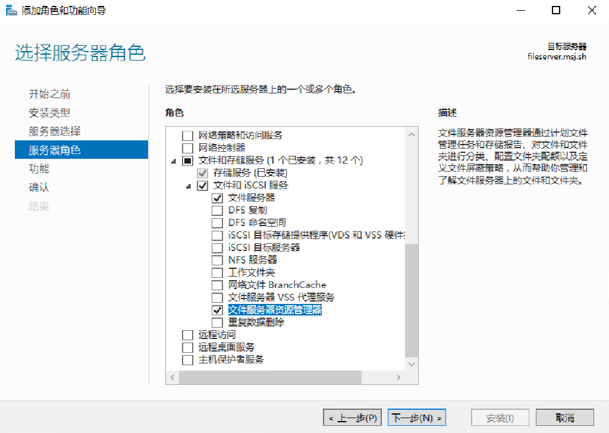Uncheck 文件服务器资源管理器

click(218, 309)
